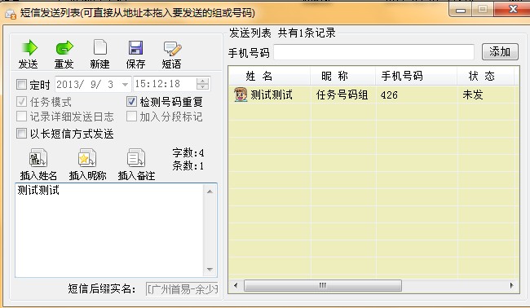Save message using 保存 floppy icon
Screen dimensions: 530x308
coord(135,48)
